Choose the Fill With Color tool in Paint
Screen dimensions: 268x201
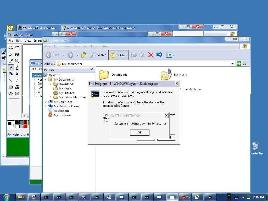pos(17,54)
